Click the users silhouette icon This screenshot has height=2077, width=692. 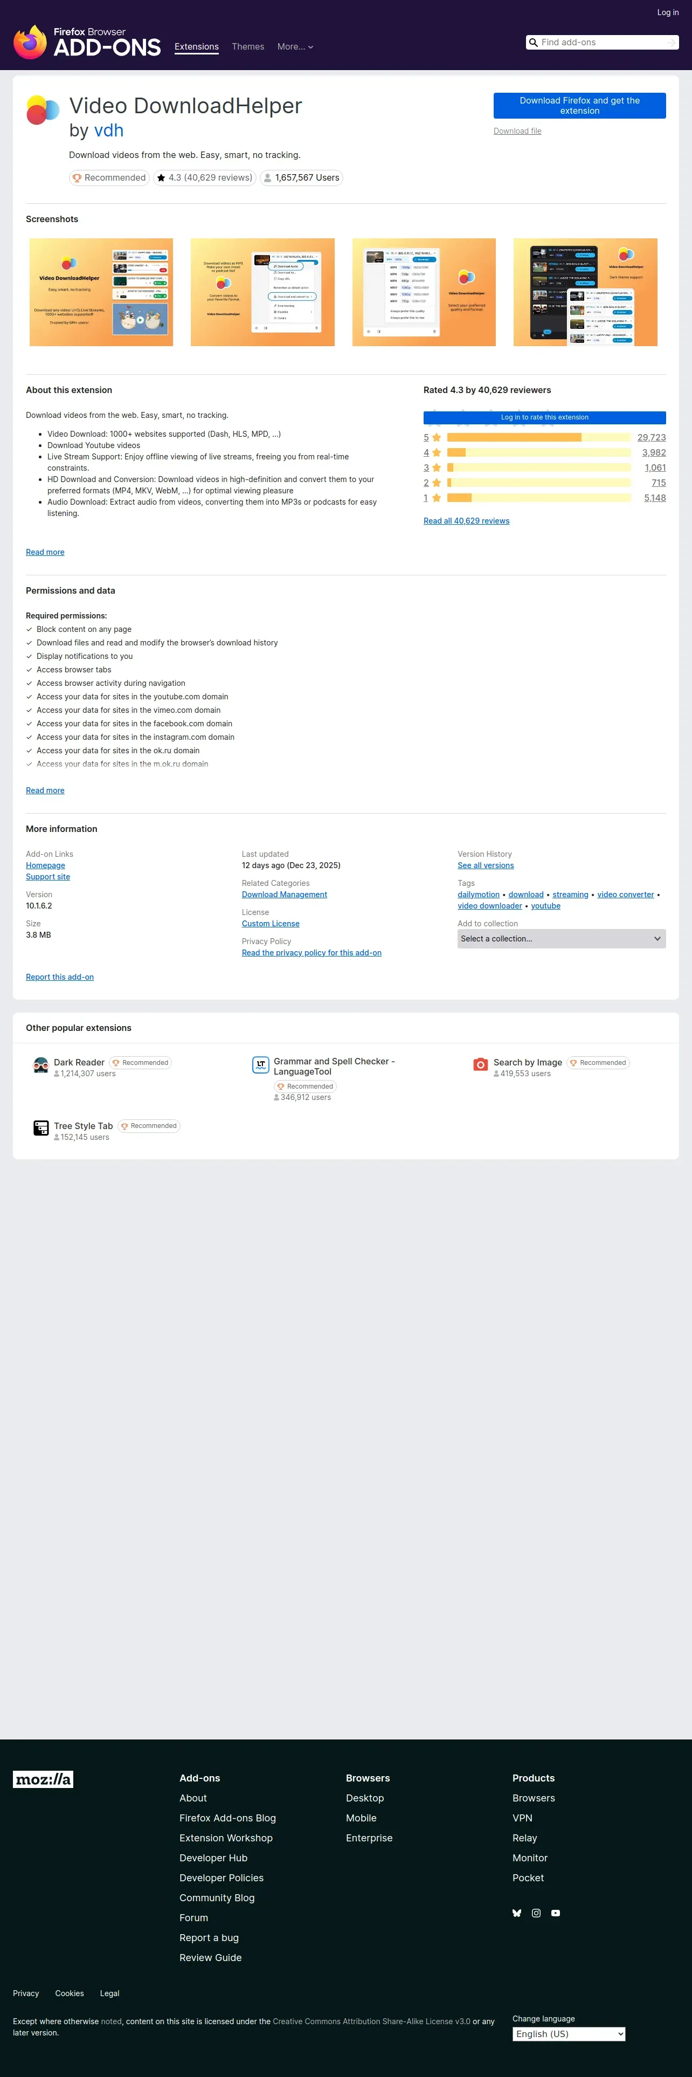267,178
